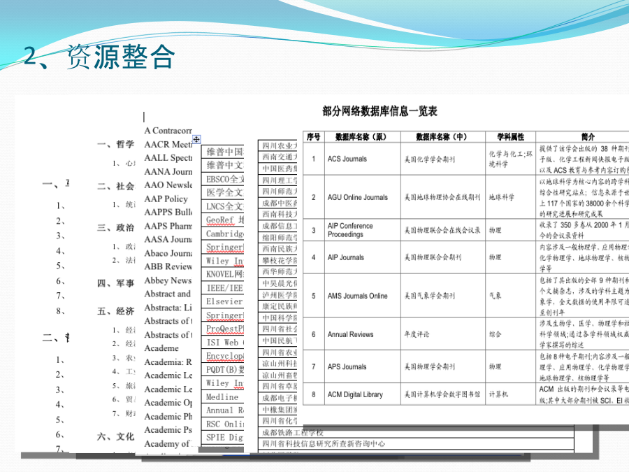Click the 'PQDT(B)' database row
This screenshot has width=629, height=472.
pos(223,370)
